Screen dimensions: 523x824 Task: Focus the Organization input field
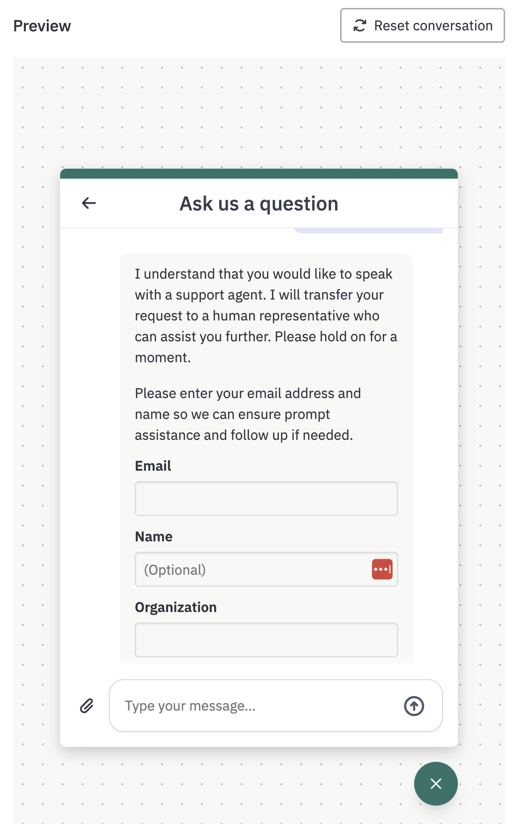coord(266,640)
